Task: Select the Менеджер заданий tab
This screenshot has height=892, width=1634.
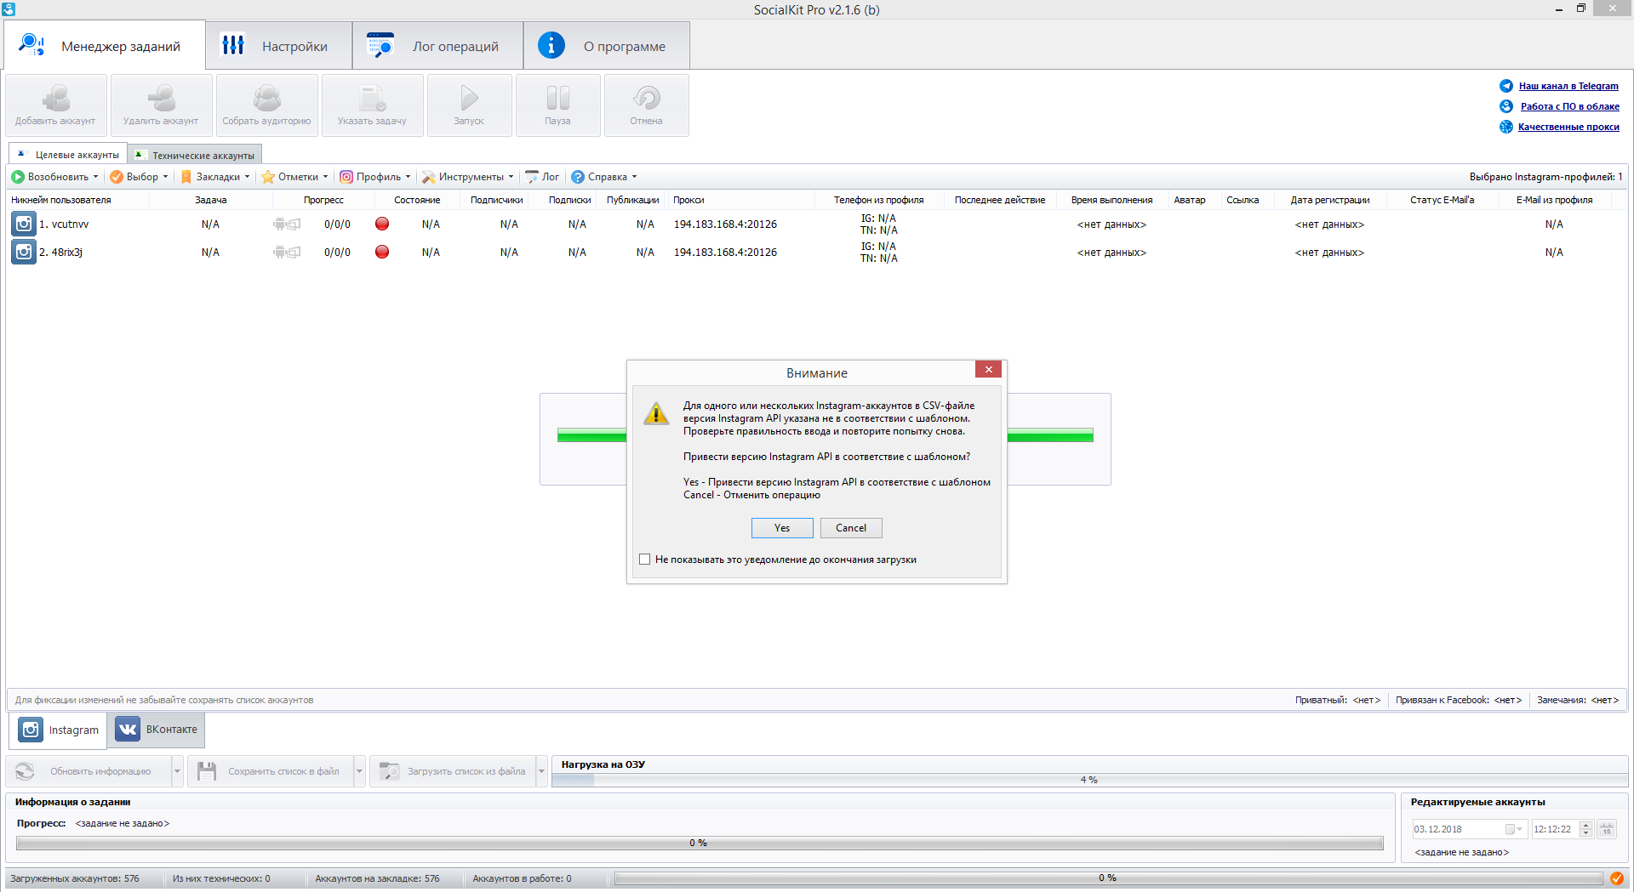Action: coord(105,46)
